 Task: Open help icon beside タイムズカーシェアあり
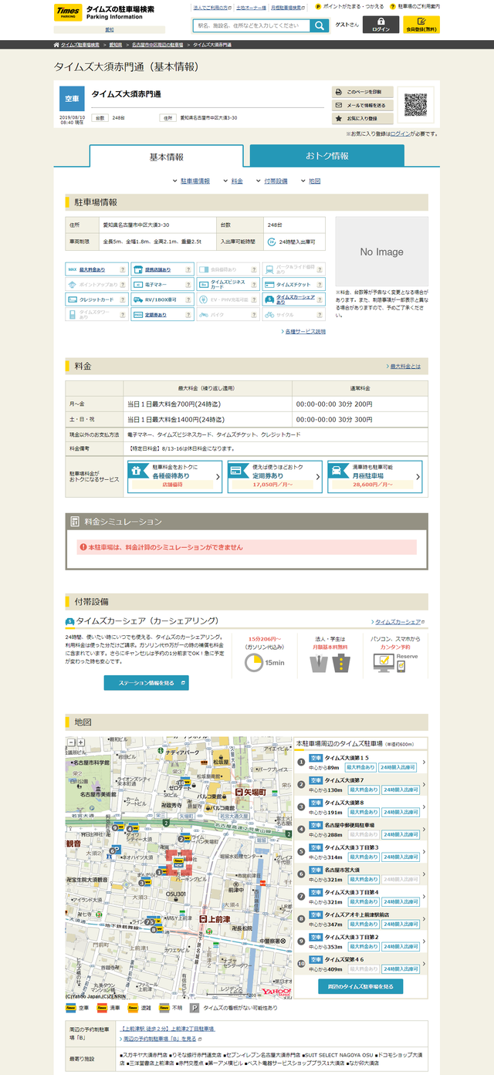tap(321, 299)
